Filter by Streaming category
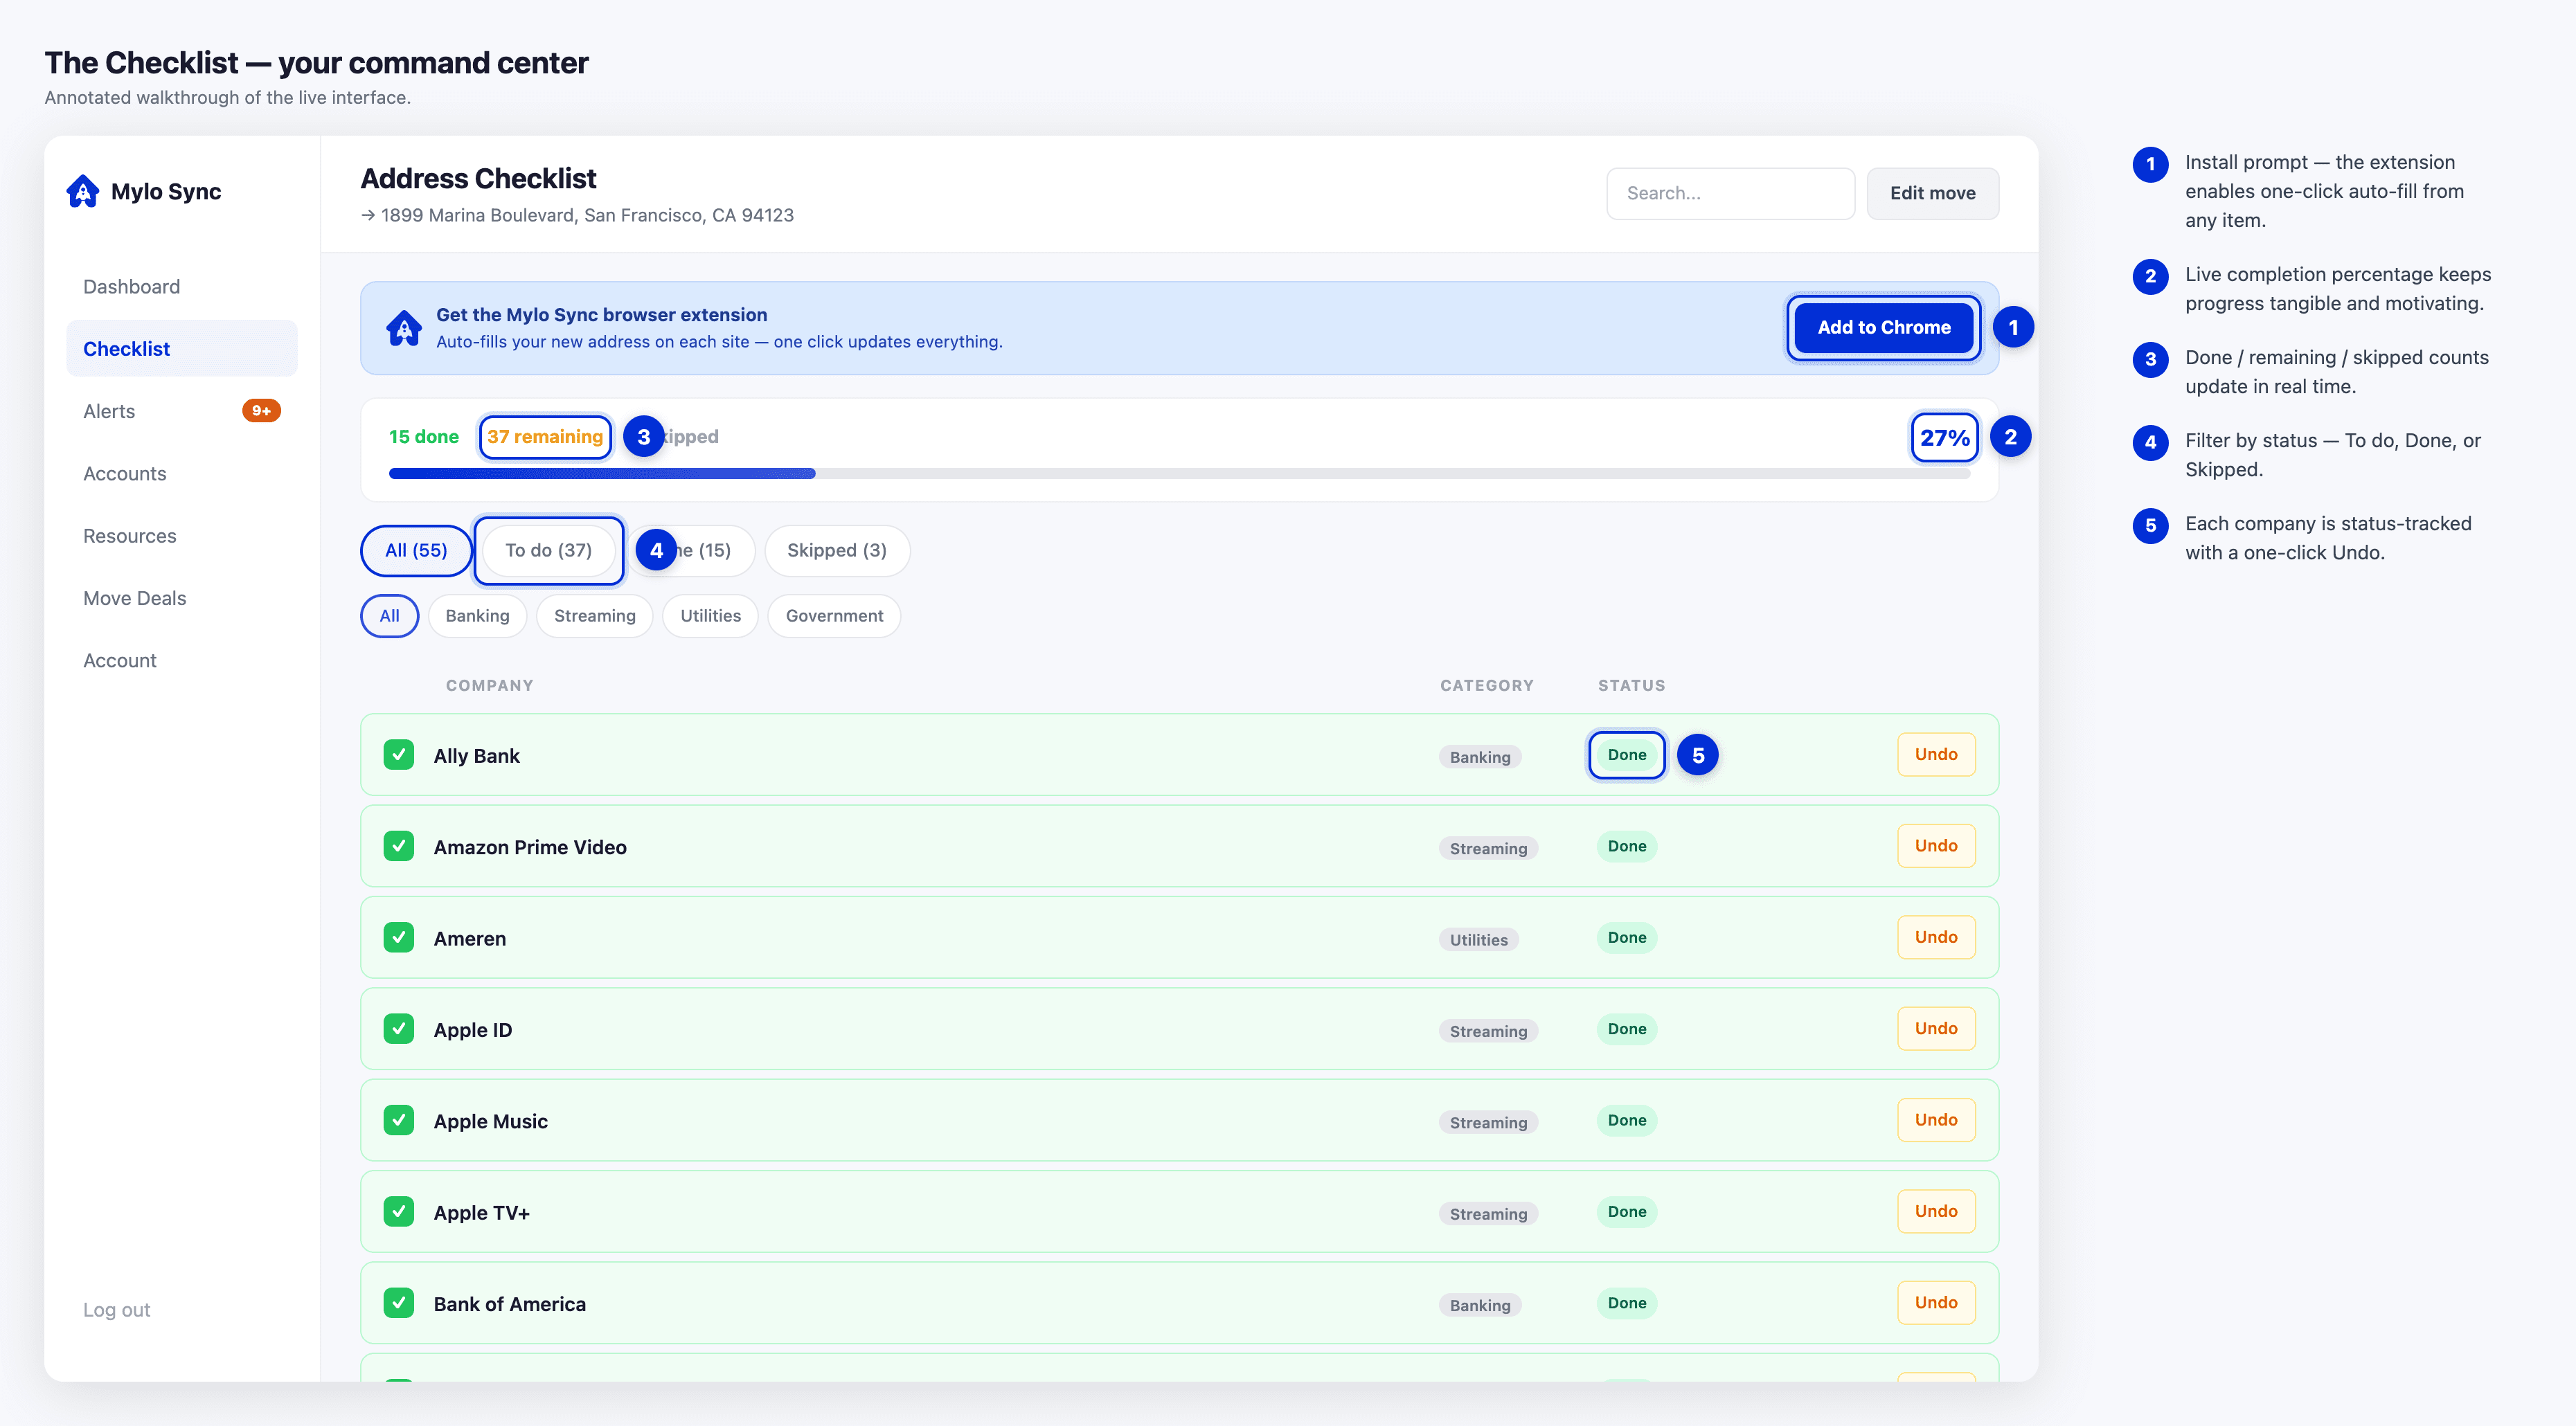The width and height of the screenshot is (2576, 1426). (595, 616)
